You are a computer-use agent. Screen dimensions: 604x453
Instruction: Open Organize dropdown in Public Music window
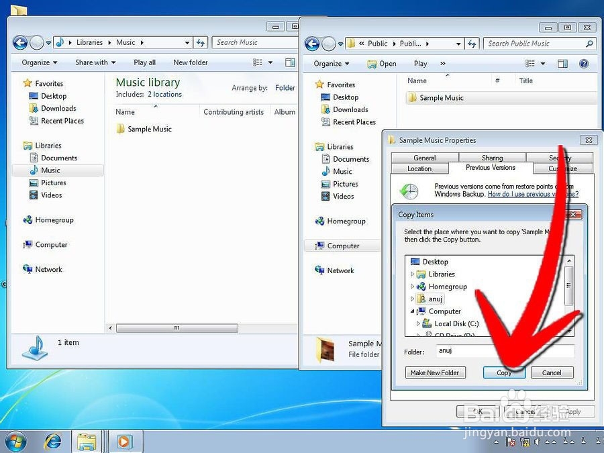pos(332,64)
